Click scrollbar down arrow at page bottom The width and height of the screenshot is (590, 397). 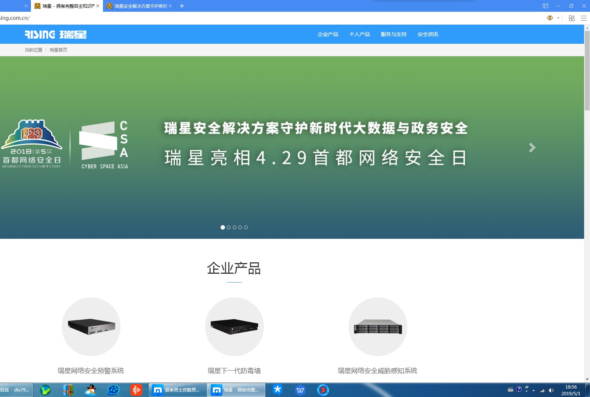587,379
